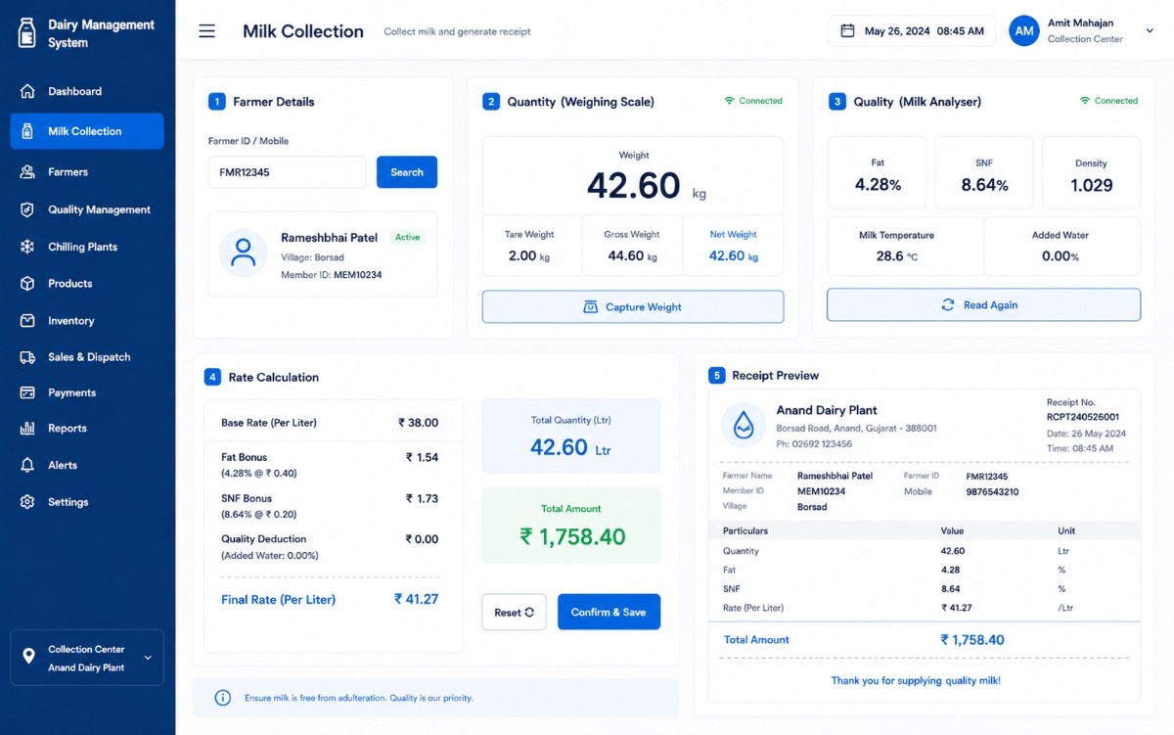Click the Reports bar chart icon

pyautogui.click(x=27, y=428)
